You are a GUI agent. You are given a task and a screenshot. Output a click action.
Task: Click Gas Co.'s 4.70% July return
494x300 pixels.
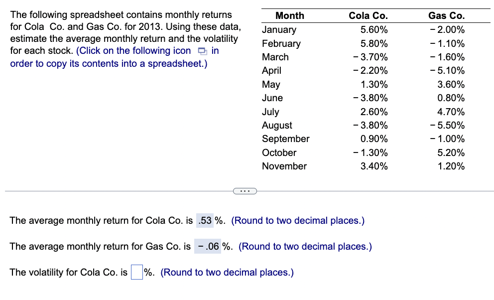451,112
